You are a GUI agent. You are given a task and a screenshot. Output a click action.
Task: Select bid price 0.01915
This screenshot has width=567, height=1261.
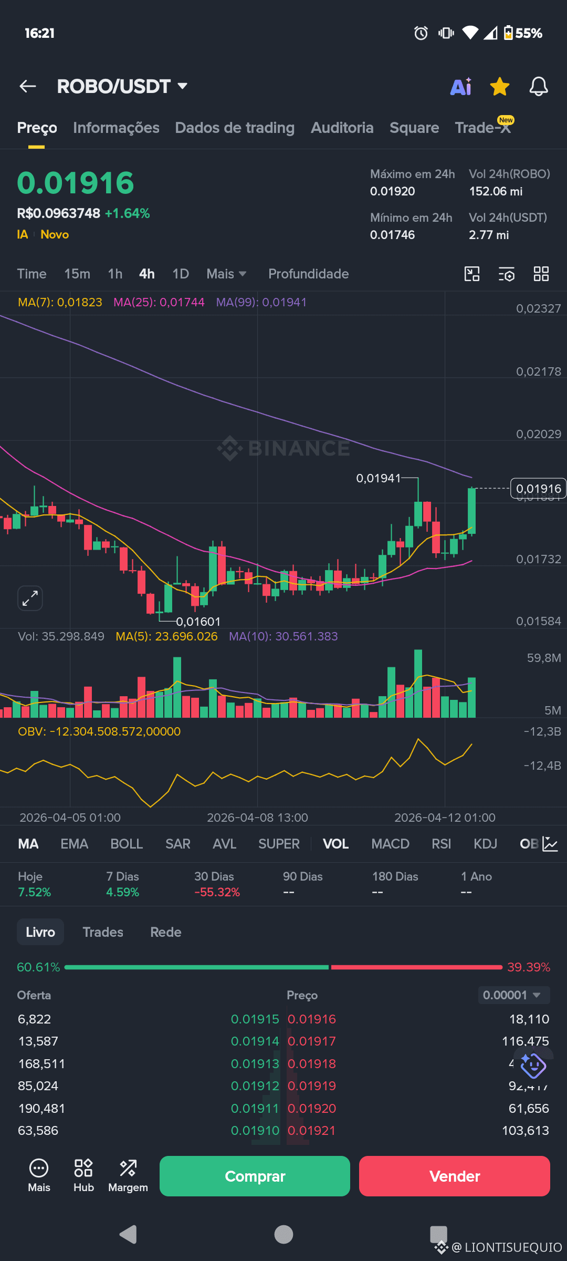tap(255, 1019)
